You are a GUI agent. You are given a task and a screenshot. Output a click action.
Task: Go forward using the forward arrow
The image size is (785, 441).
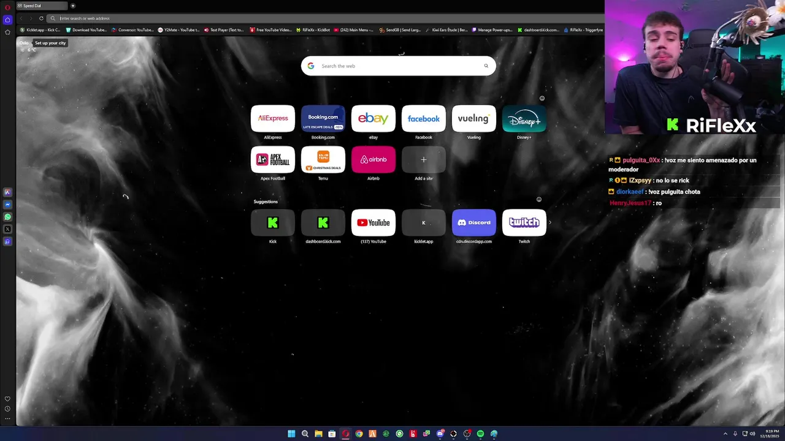(31, 18)
